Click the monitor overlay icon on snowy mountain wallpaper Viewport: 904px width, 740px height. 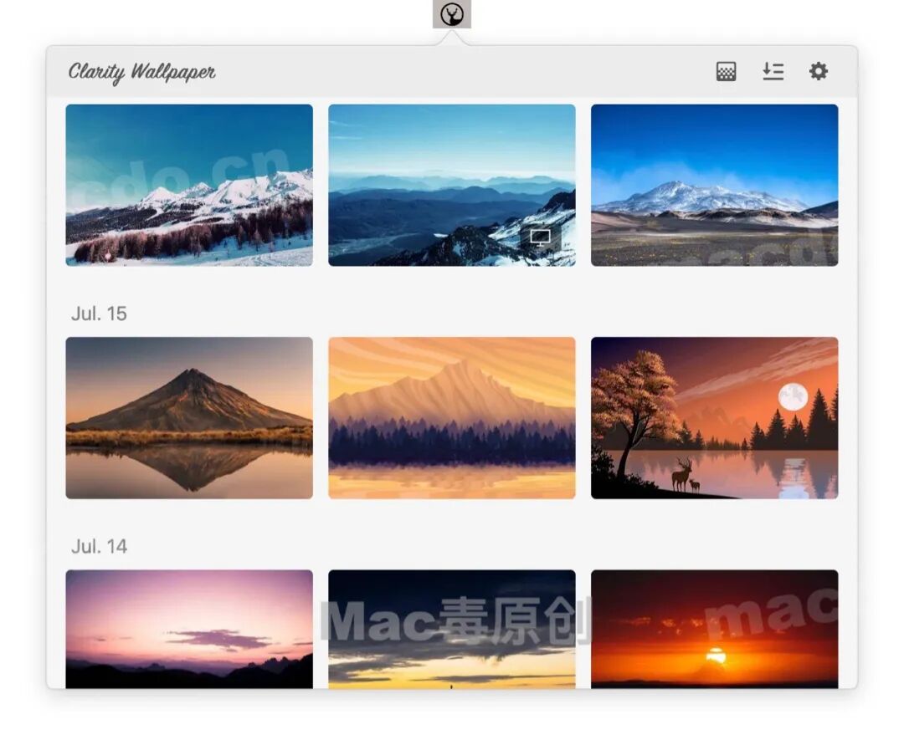(540, 237)
